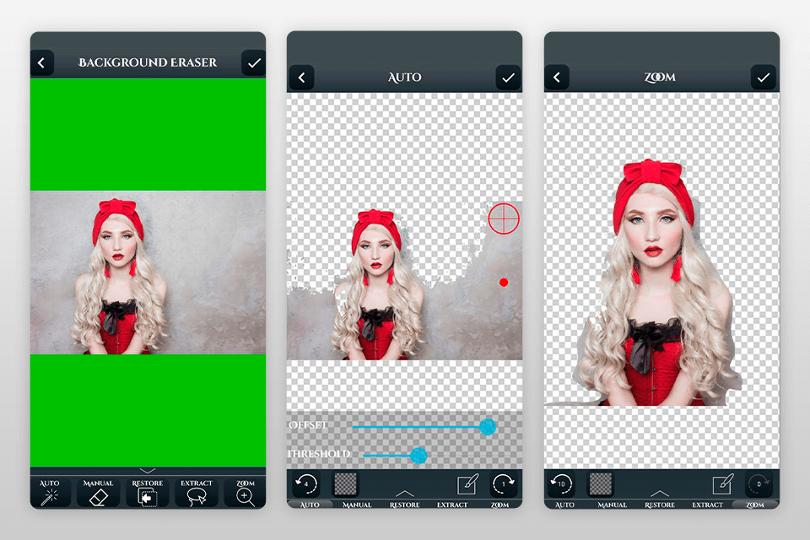
Task: Switch to Zoom tab on Auto screen
Action: point(499,505)
